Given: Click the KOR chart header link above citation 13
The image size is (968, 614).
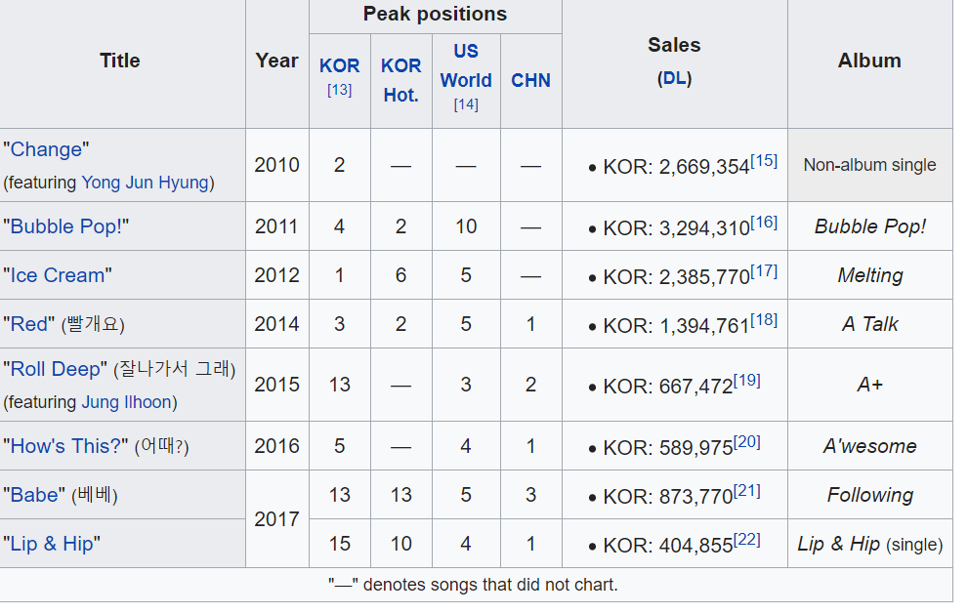Looking at the screenshot, I should point(340,66).
